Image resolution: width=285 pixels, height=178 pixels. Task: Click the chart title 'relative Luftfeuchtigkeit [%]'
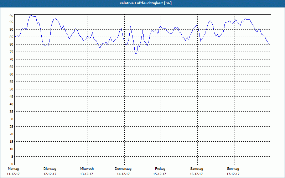pyautogui.click(x=146, y=3)
